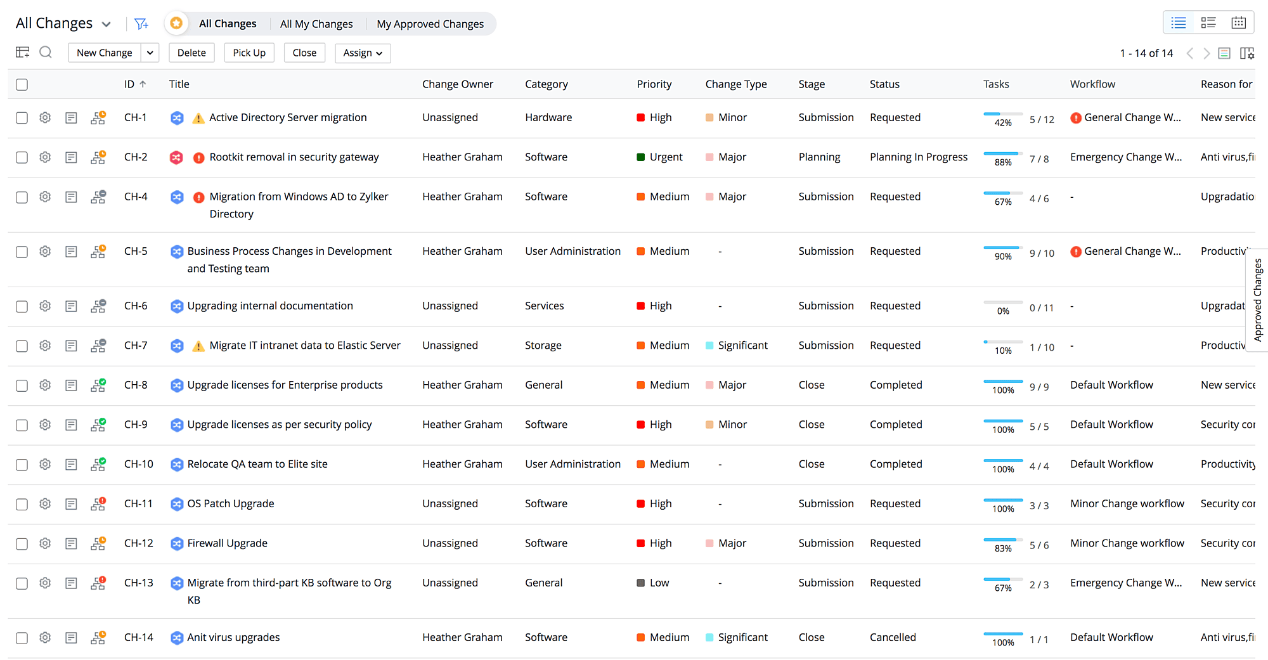The height and width of the screenshot is (660, 1268).
Task: Switch to calendar view icon
Action: [1238, 23]
